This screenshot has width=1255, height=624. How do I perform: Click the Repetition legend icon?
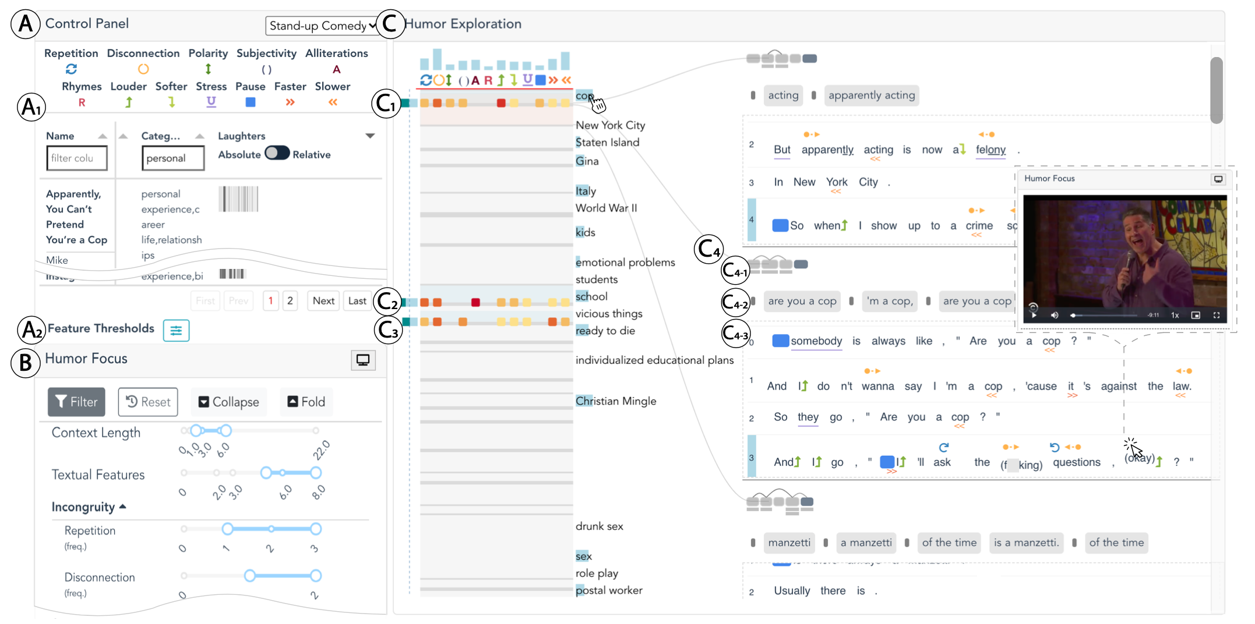[x=71, y=69]
